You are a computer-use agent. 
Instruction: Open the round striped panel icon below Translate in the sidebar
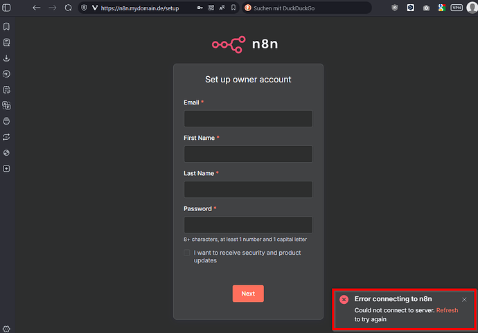pyautogui.click(x=6, y=121)
